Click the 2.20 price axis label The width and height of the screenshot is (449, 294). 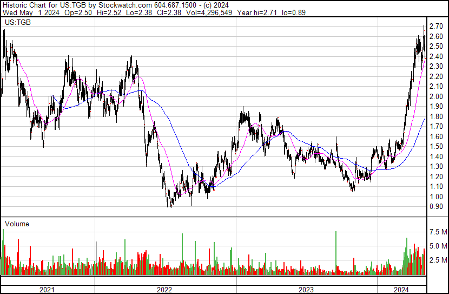(x=437, y=76)
